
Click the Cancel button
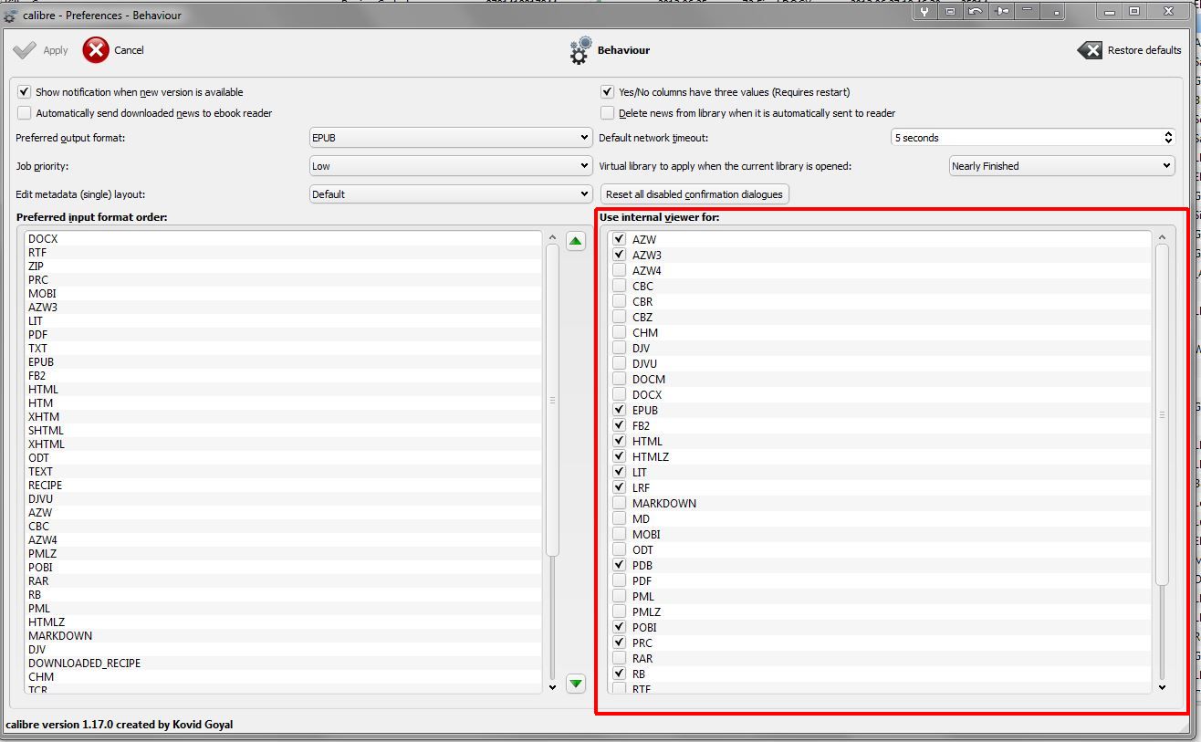(114, 50)
